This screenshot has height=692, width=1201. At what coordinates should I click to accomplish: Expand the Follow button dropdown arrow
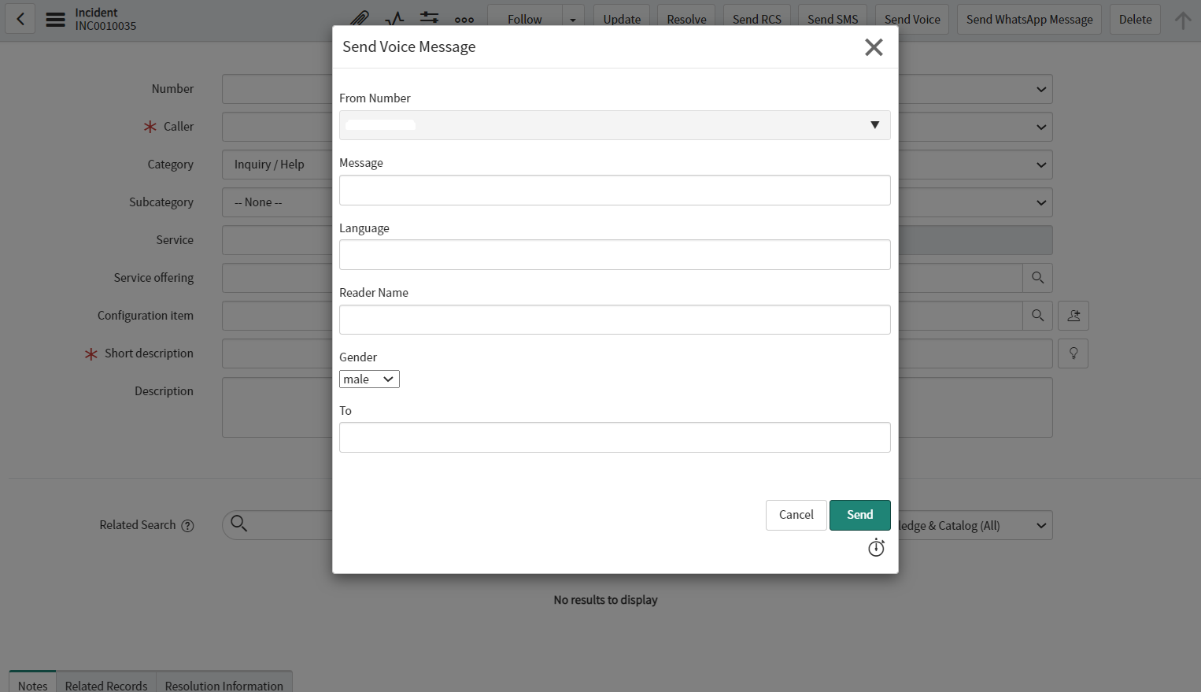[x=573, y=19]
